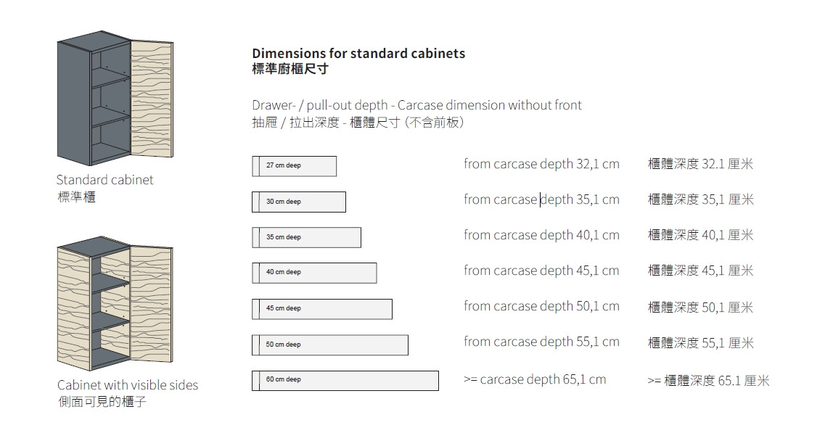The image size is (833, 441).
Task: Click the Standard cabinet illustration
Action: pos(115,98)
